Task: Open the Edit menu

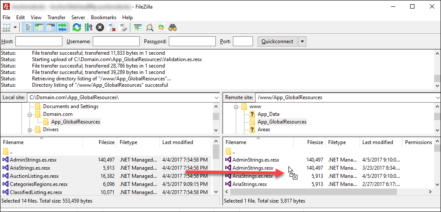Action: coord(20,18)
